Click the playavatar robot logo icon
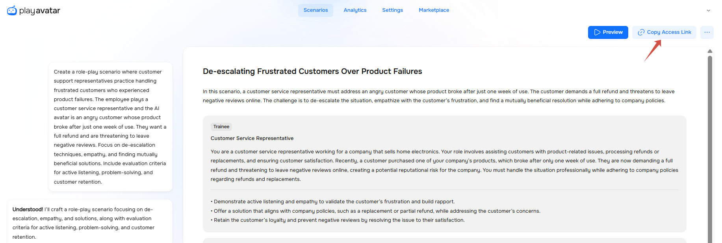This screenshot has height=243, width=722. [12, 11]
